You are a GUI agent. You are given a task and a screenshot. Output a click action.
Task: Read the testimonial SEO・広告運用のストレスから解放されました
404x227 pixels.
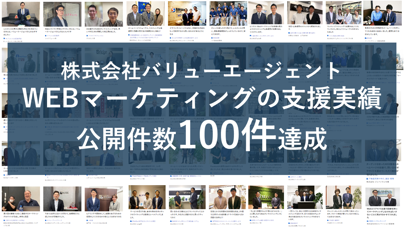point(305,28)
